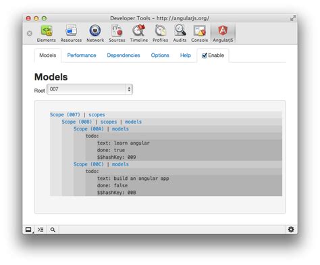Click scopes link next to Scope (007)

pyautogui.click(x=97, y=115)
